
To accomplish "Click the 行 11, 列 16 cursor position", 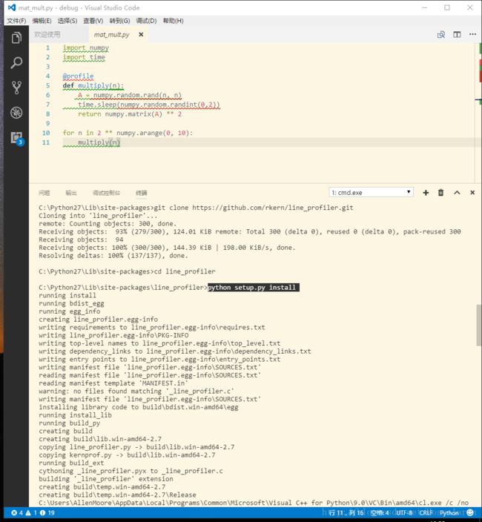I will 346,513.
